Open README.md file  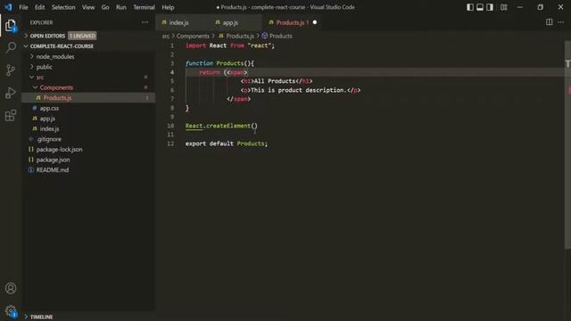[52, 169]
